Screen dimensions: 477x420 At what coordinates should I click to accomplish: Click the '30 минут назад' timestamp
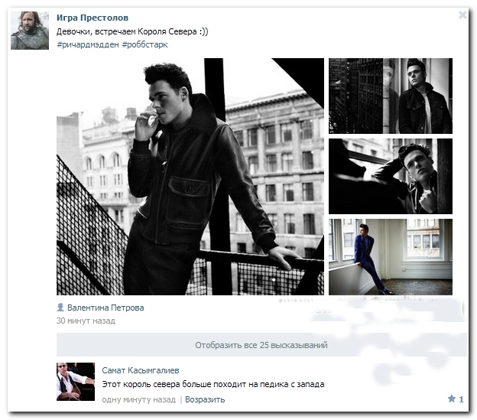click(x=86, y=321)
